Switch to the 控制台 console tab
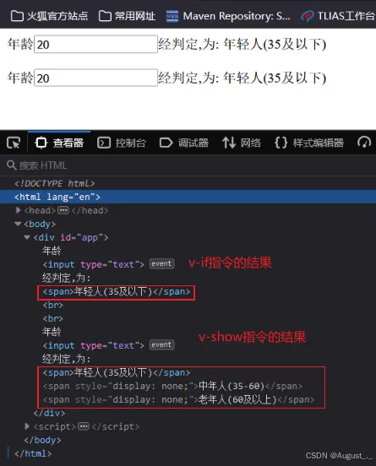 pos(122,143)
